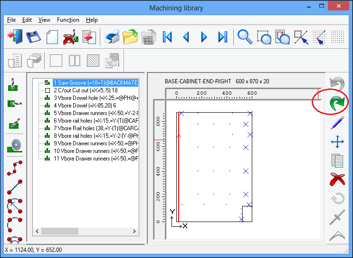The height and width of the screenshot is (258, 353).
Task: Open the View menu
Action: pos(44,20)
